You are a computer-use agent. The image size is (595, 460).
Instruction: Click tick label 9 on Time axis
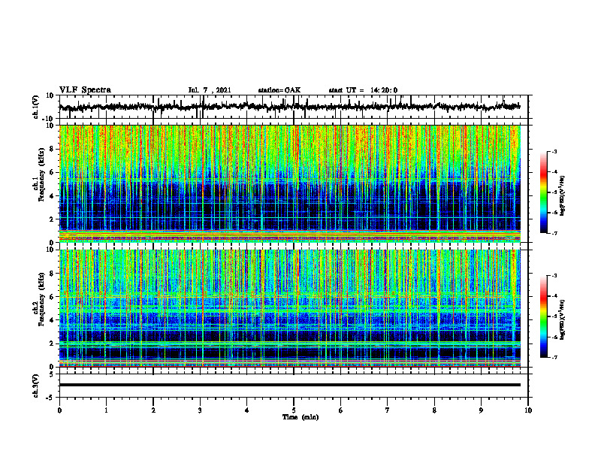(x=481, y=410)
